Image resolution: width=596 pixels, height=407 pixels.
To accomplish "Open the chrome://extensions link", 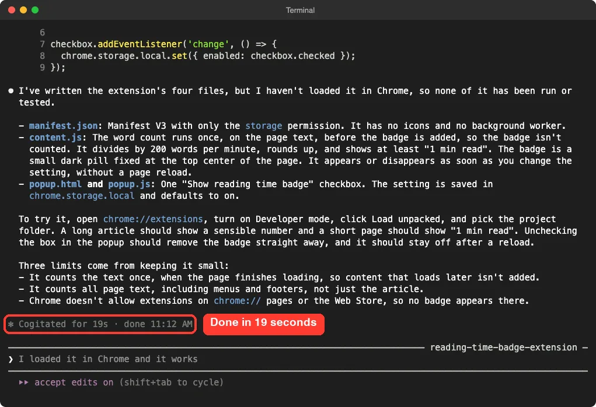I will coord(153,219).
